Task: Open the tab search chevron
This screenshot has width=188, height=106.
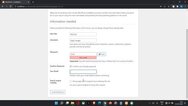Action: click(168, 2)
